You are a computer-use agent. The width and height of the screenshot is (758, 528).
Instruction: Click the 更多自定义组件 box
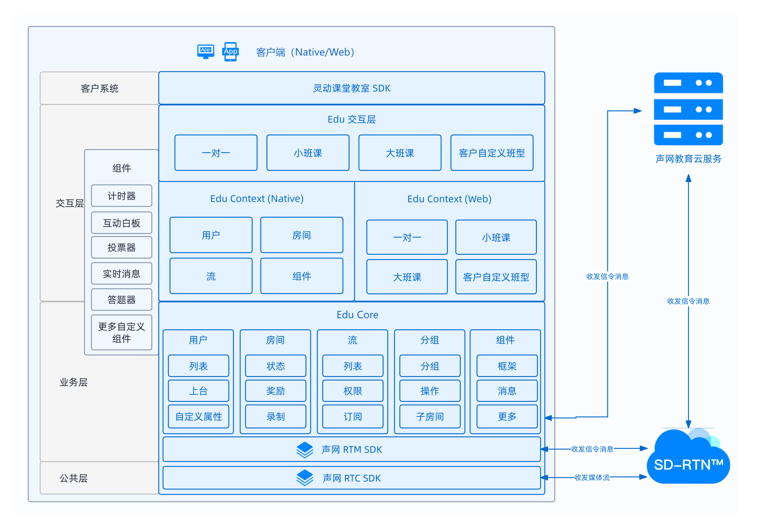coord(121,332)
